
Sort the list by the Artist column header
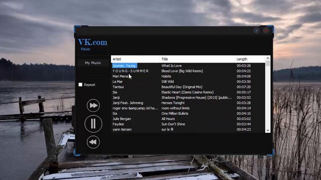tap(135, 59)
